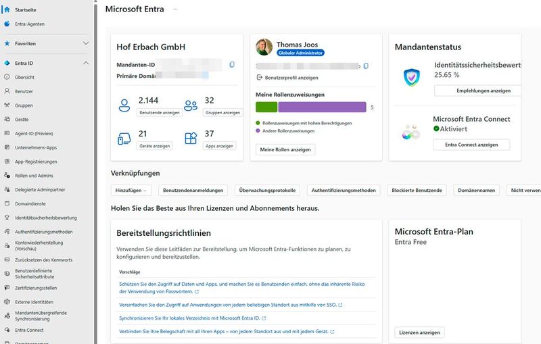Viewport: 541px width, 344px height.
Task: Open Identitätssicherheitsbewertung trophy icon
Action: pos(7,218)
